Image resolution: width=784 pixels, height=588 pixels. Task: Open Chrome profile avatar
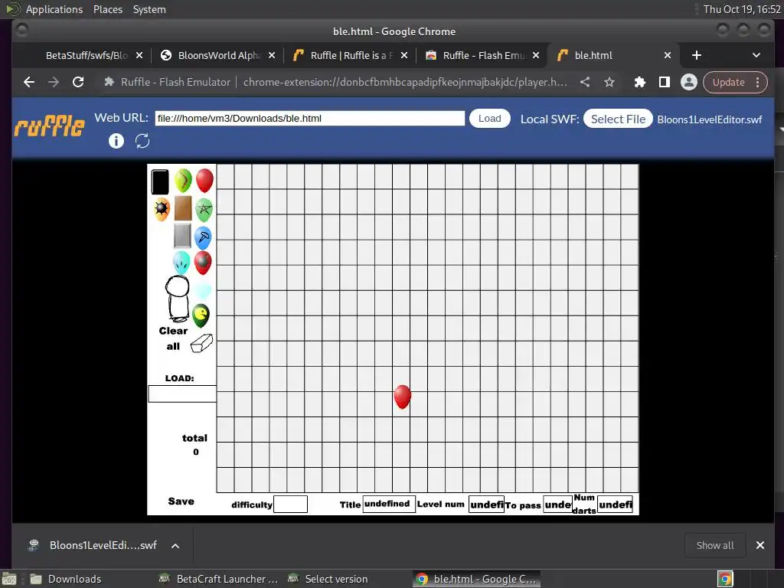click(688, 82)
